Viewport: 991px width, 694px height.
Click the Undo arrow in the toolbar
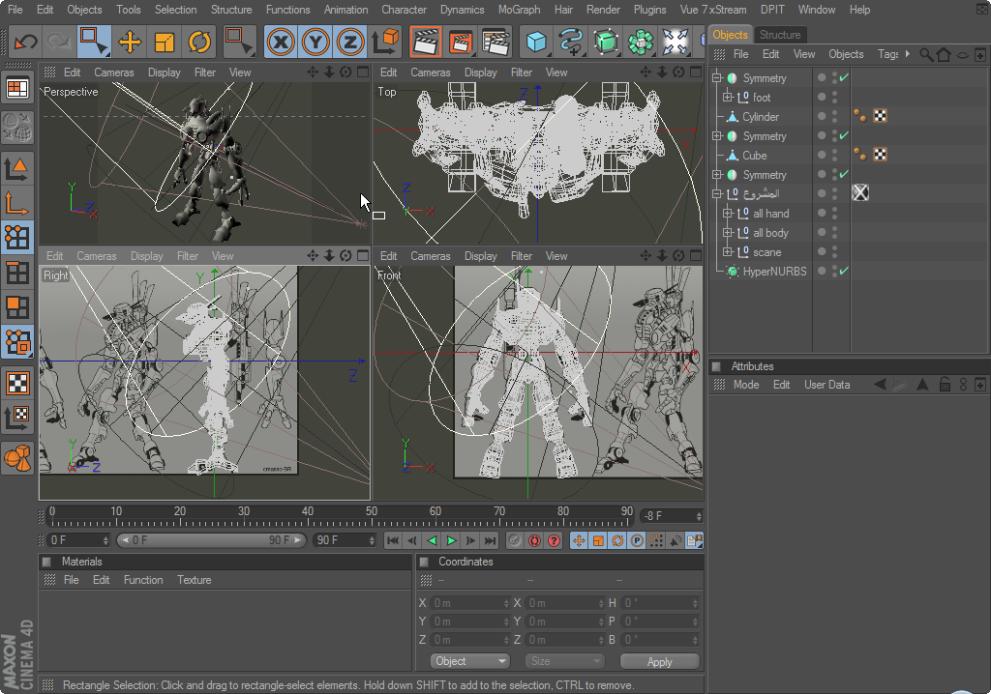(x=26, y=42)
